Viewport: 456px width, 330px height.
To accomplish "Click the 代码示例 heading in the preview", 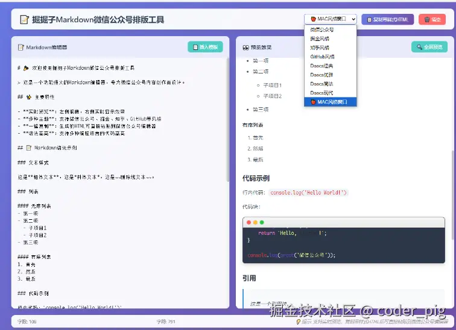I will [x=256, y=178].
